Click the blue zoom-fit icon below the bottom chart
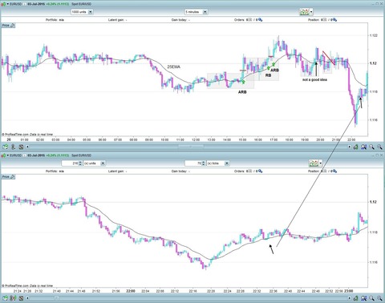 [363, 298]
